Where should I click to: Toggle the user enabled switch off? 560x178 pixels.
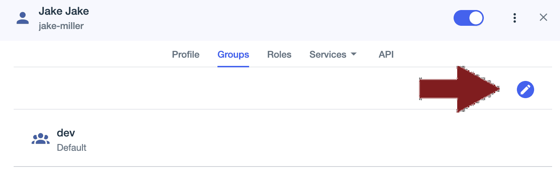click(468, 18)
